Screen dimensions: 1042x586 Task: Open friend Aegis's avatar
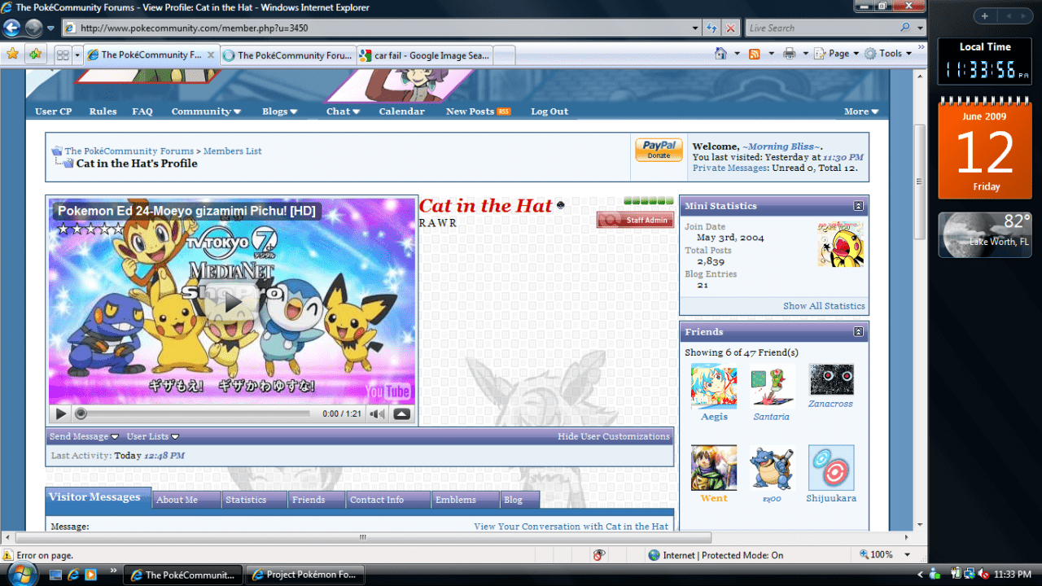(714, 386)
